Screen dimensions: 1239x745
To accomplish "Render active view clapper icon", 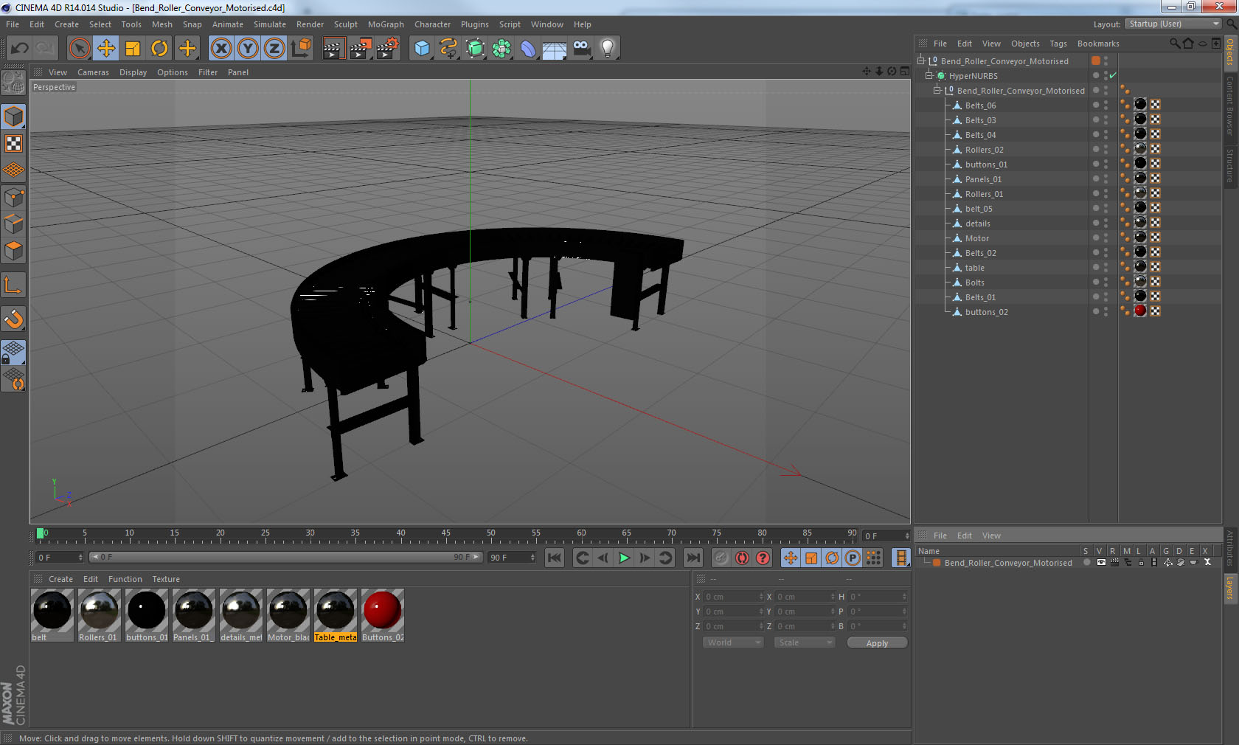I will (x=333, y=49).
